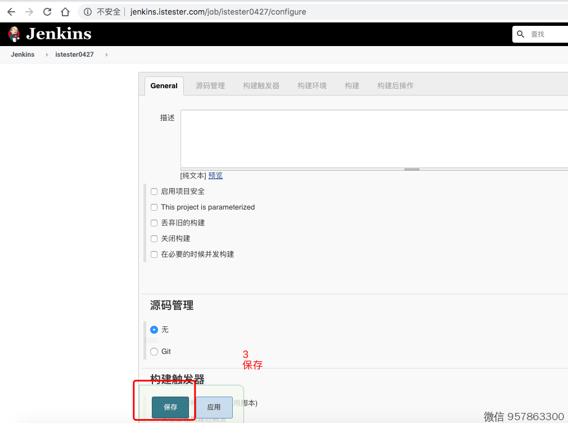Image resolution: width=568 pixels, height=423 pixels.
Task: Go to browser home icon
Action: (x=65, y=12)
